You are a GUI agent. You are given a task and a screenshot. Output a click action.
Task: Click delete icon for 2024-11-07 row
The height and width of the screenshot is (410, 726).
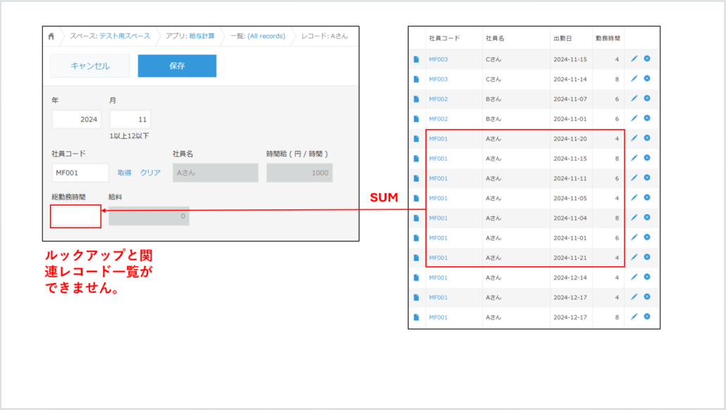[646, 99]
